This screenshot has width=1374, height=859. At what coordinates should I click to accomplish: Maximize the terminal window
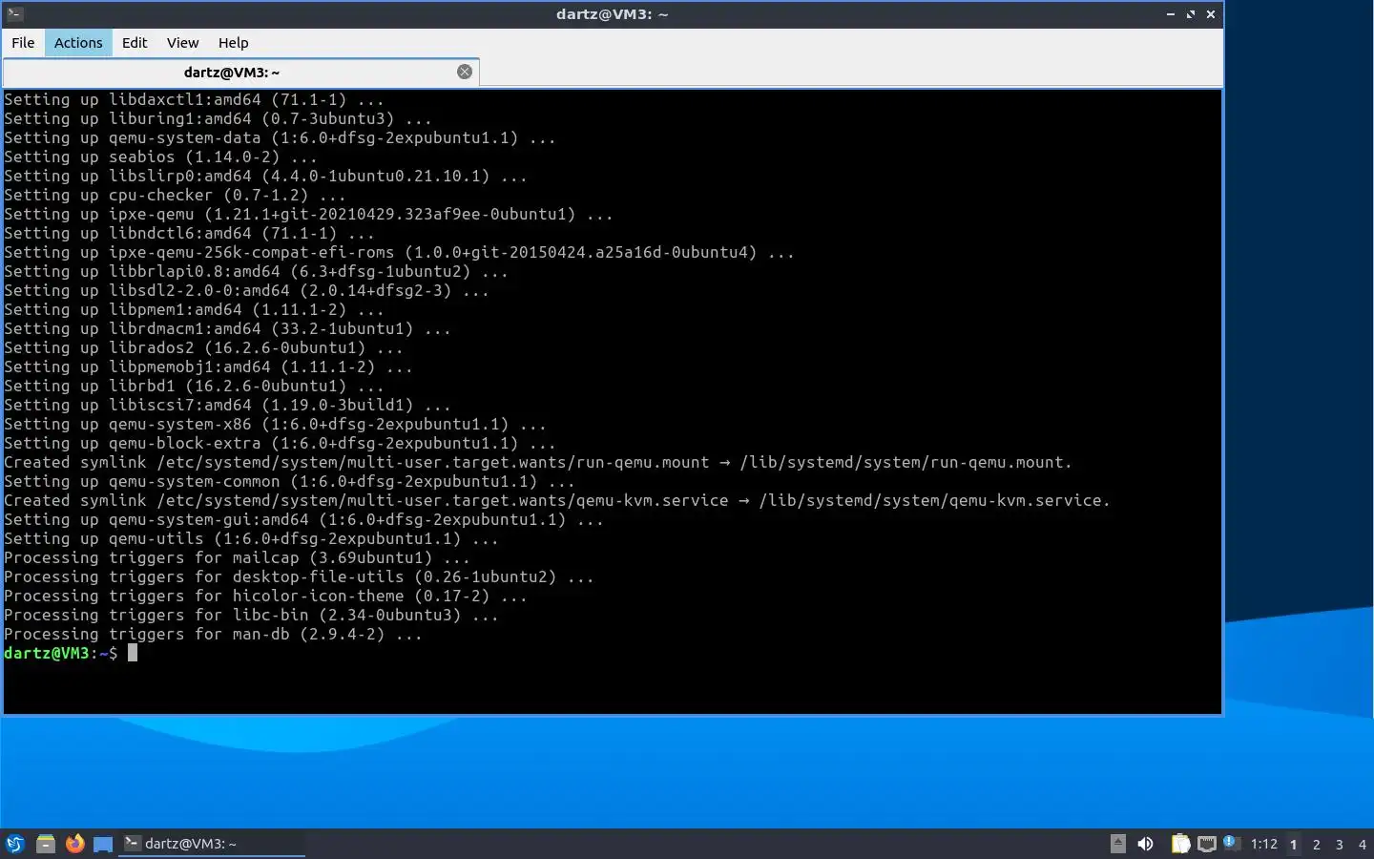coord(1190,14)
